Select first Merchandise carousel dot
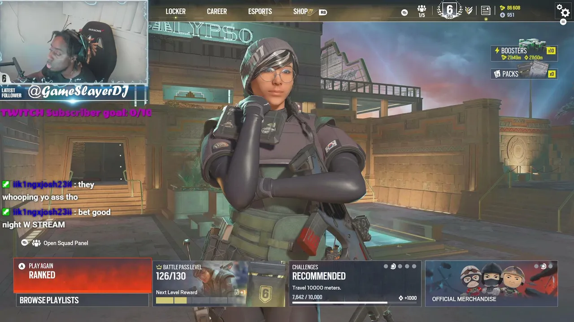The image size is (574, 322). click(536, 267)
